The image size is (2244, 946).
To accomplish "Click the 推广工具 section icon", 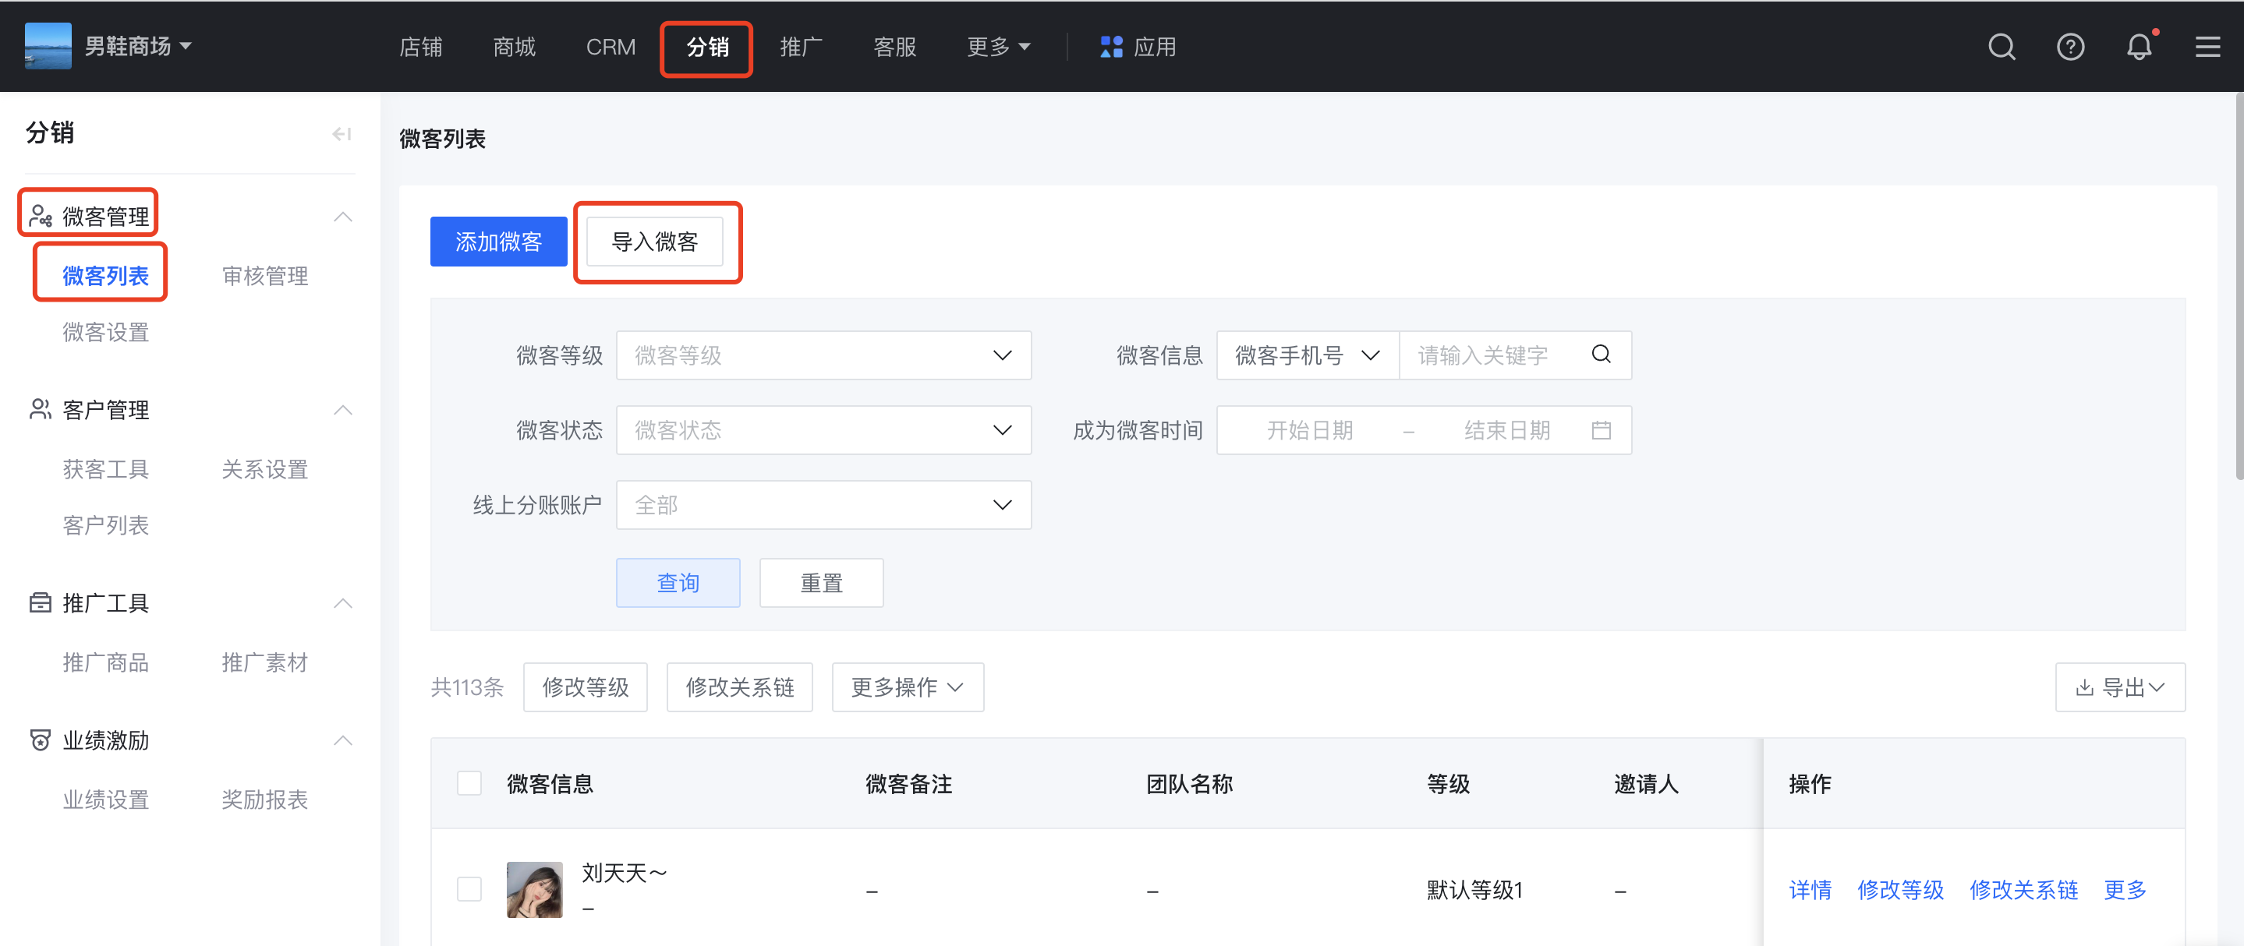I will 40,602.
